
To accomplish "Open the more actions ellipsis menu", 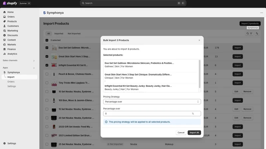I will coord(262,13).
